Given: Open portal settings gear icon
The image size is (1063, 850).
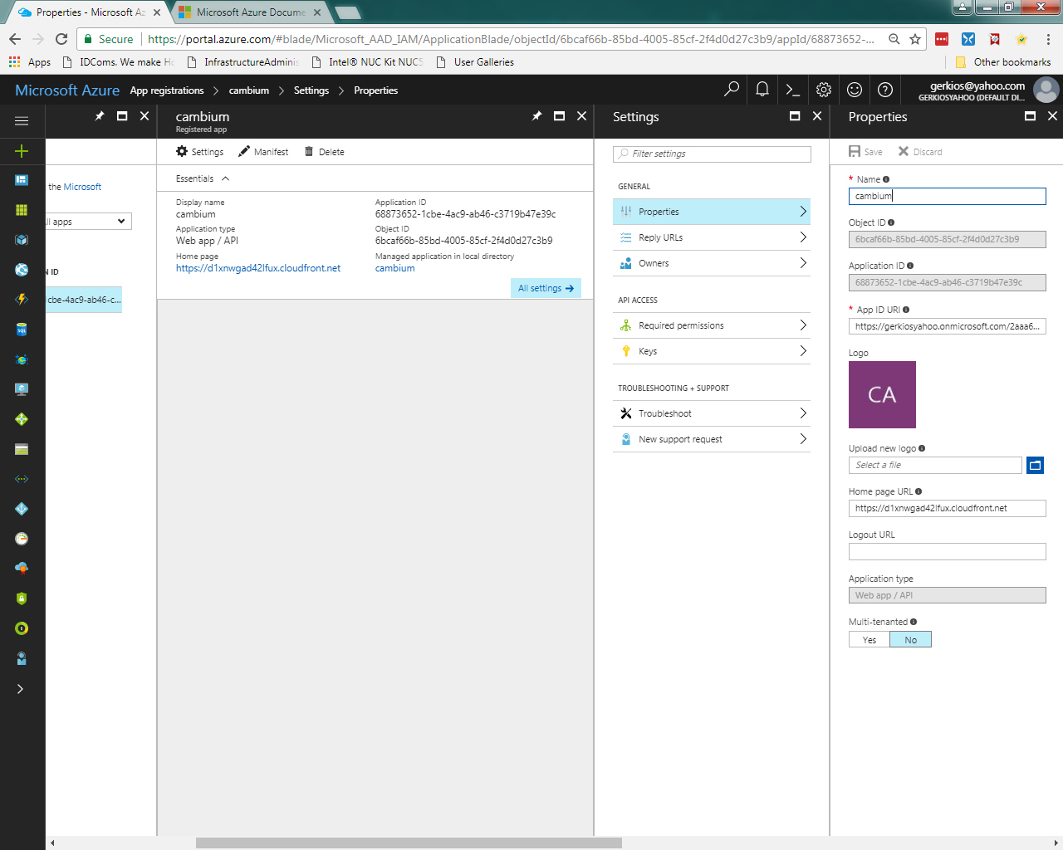Looking at the screenshot, I should 824,90.
